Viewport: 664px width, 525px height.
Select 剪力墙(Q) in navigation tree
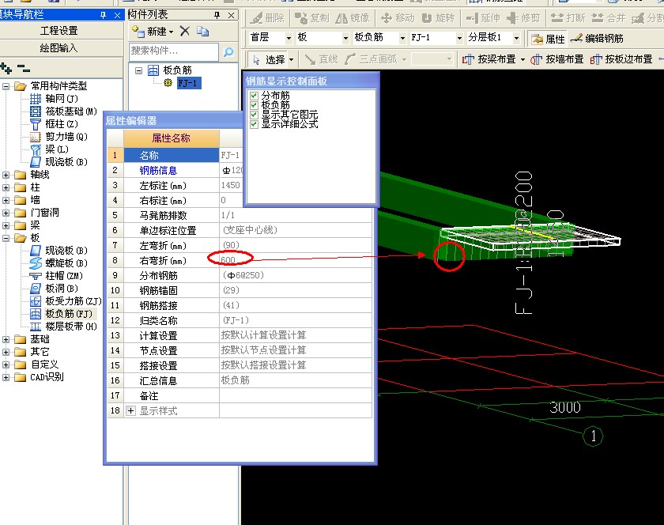click(x=58, y=137)
